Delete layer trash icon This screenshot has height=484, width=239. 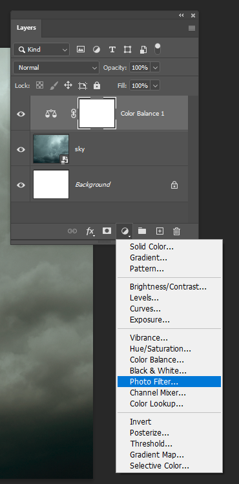pyautogui.click(x=176, y=231)
